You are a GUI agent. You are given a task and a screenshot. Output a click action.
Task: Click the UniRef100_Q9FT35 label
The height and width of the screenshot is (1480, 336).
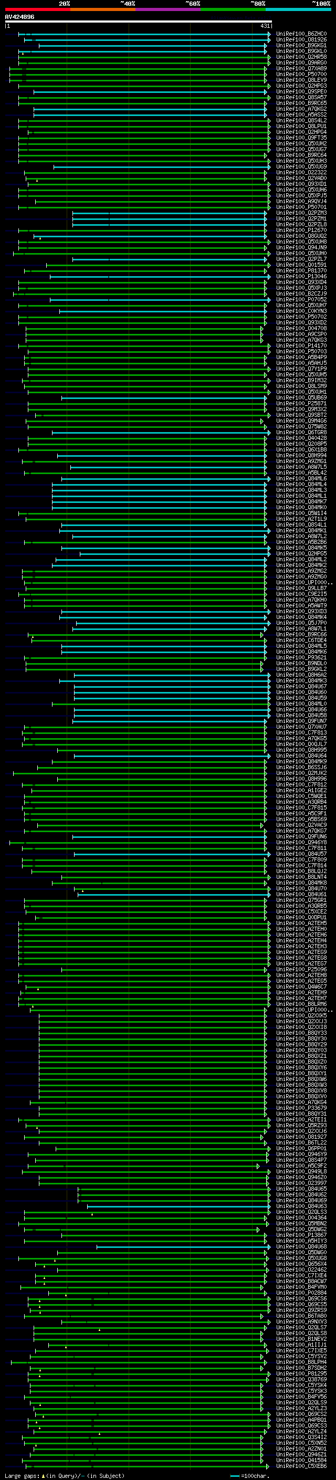[301, 138]
